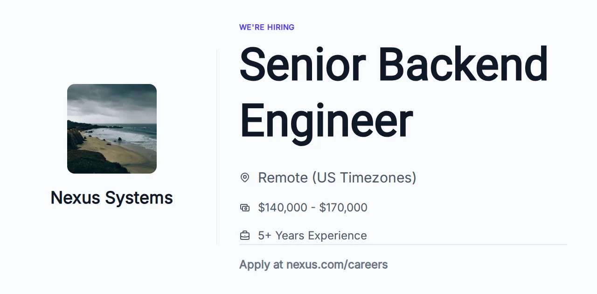Image resolution: width=597 pixels, height=294 pixels.
Task: Click the vertical divider beside the logo
Action: pos(217,147)
